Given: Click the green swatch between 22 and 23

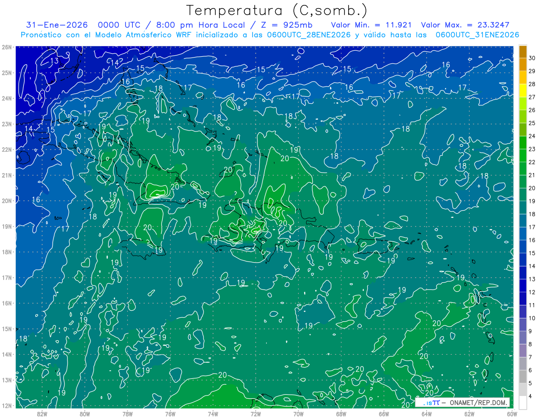Looking at the screenshot, I should (523, 156).
